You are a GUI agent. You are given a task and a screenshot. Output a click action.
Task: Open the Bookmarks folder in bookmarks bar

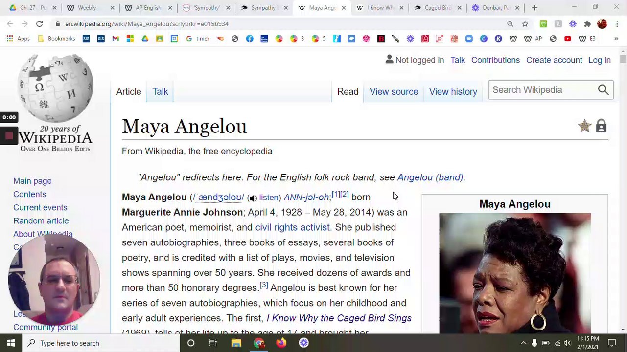point(56,39)
